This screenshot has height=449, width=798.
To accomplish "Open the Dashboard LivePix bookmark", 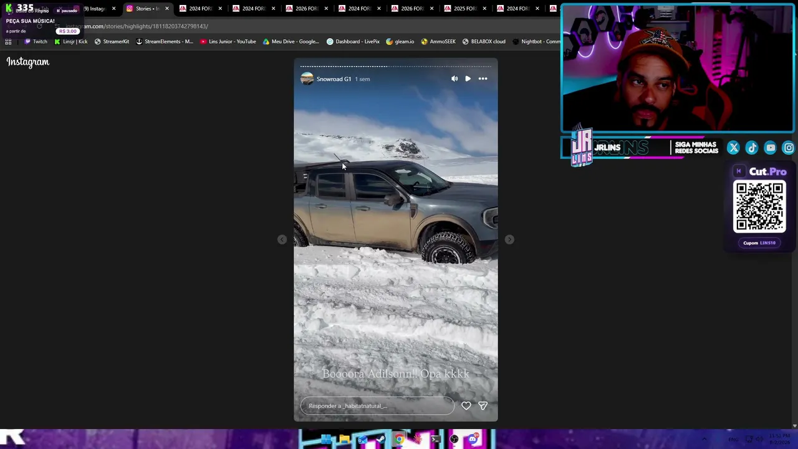I will (x=353, y=42).
